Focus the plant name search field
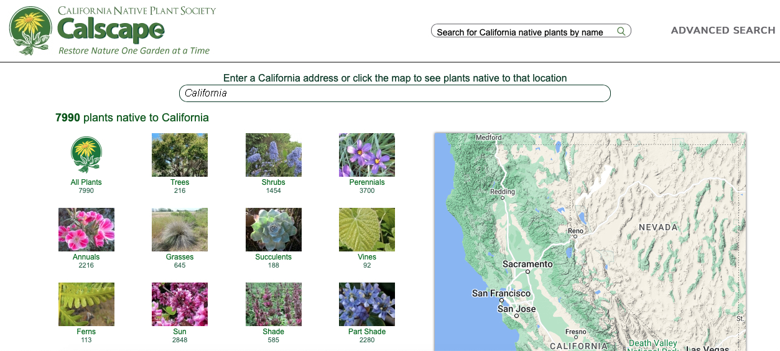This screenshot has height=351, width=780. click(522, 32)
